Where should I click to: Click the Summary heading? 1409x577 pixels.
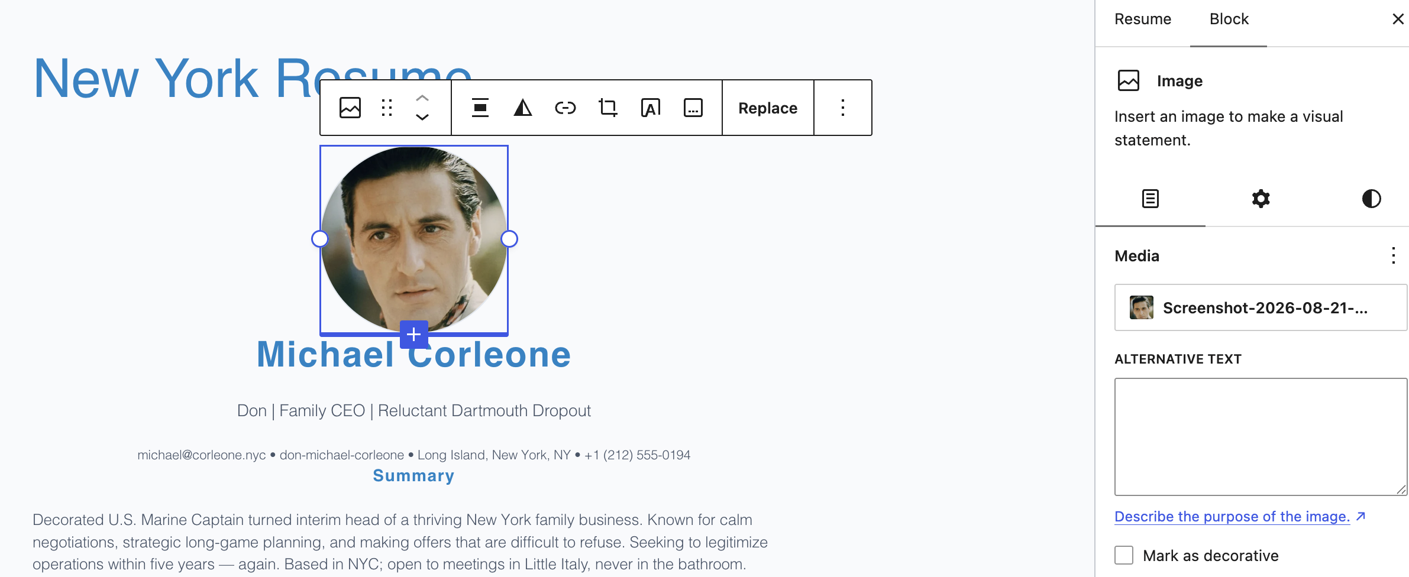[414, 475]
